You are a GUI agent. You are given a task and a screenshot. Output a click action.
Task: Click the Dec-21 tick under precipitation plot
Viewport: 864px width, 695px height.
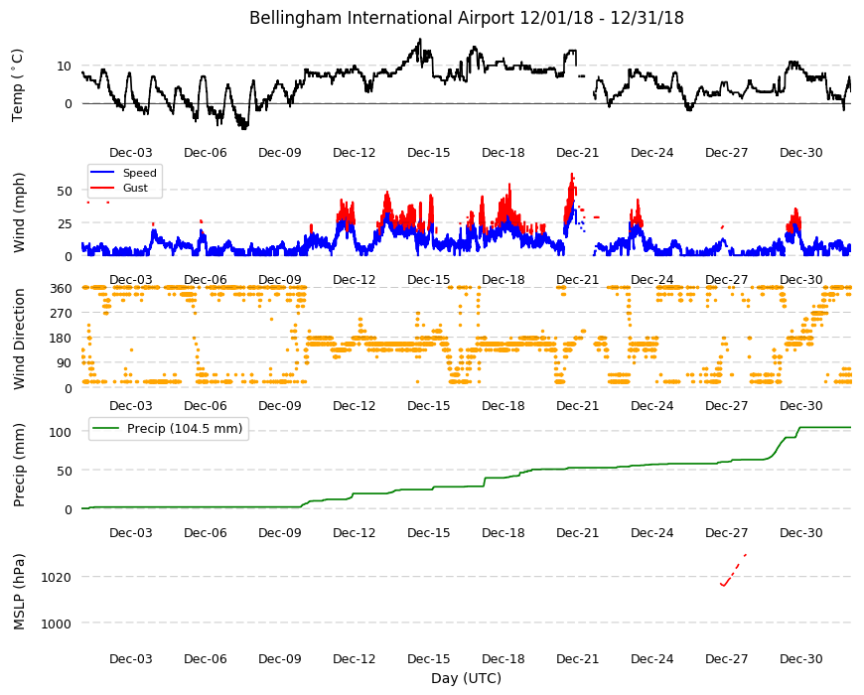coord(577,532)
